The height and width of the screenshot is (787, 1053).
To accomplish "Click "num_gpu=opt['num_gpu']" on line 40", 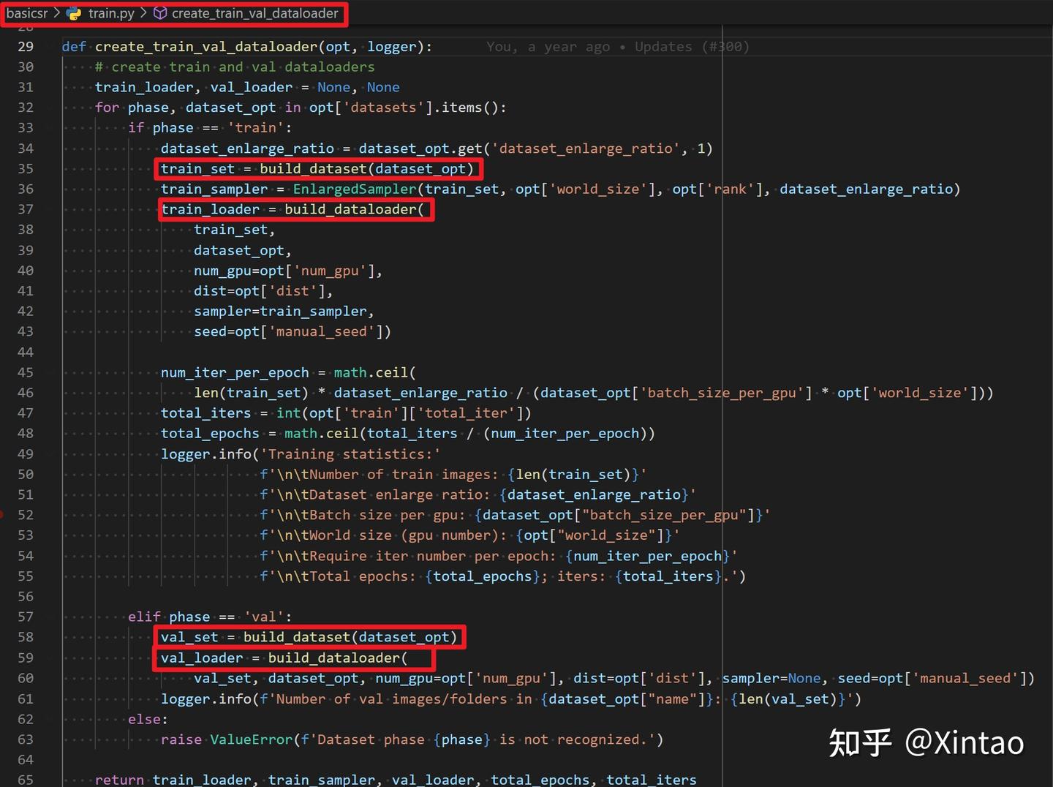I will tap(284, 271).
